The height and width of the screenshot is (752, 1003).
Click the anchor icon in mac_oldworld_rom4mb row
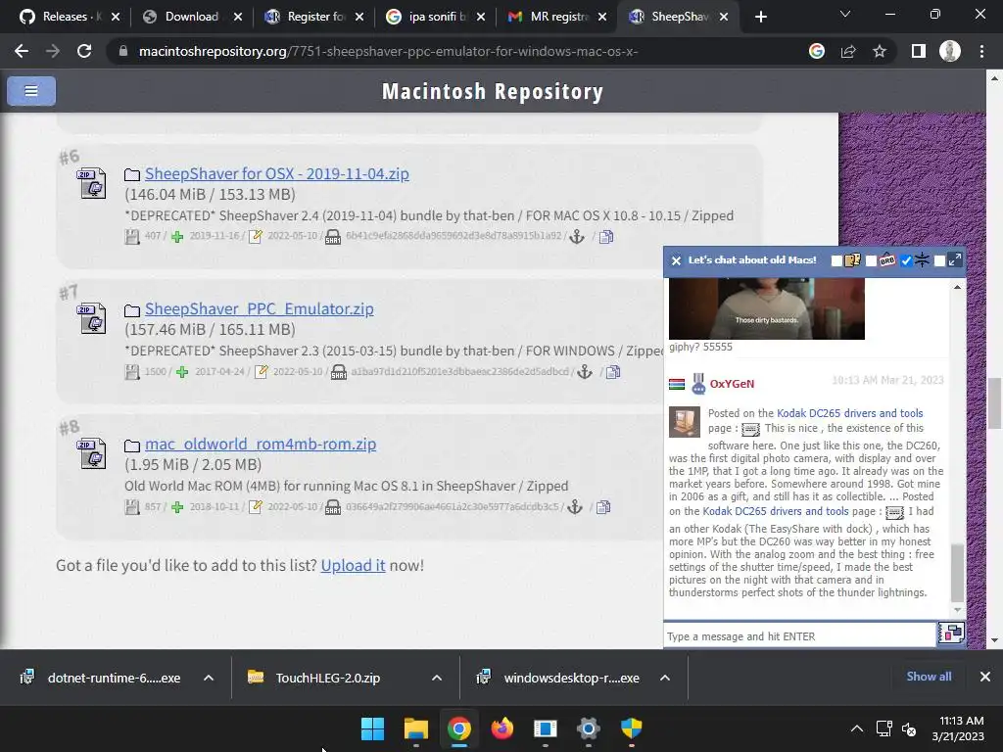tap(575, 507)
